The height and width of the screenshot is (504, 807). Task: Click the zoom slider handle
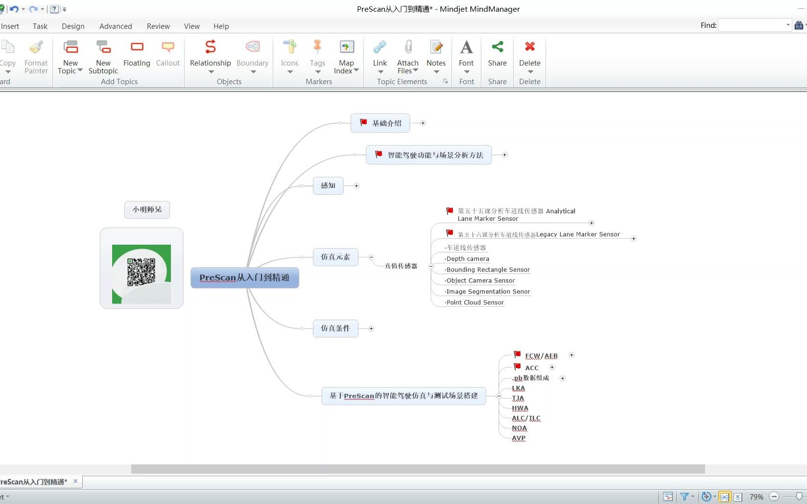pos(799,497)
